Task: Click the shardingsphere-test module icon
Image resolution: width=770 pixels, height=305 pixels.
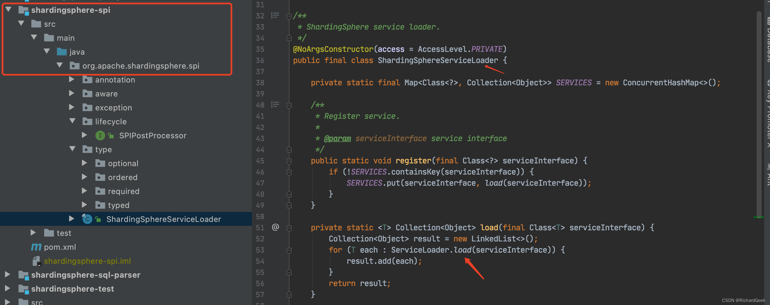Action: point(24,289)
